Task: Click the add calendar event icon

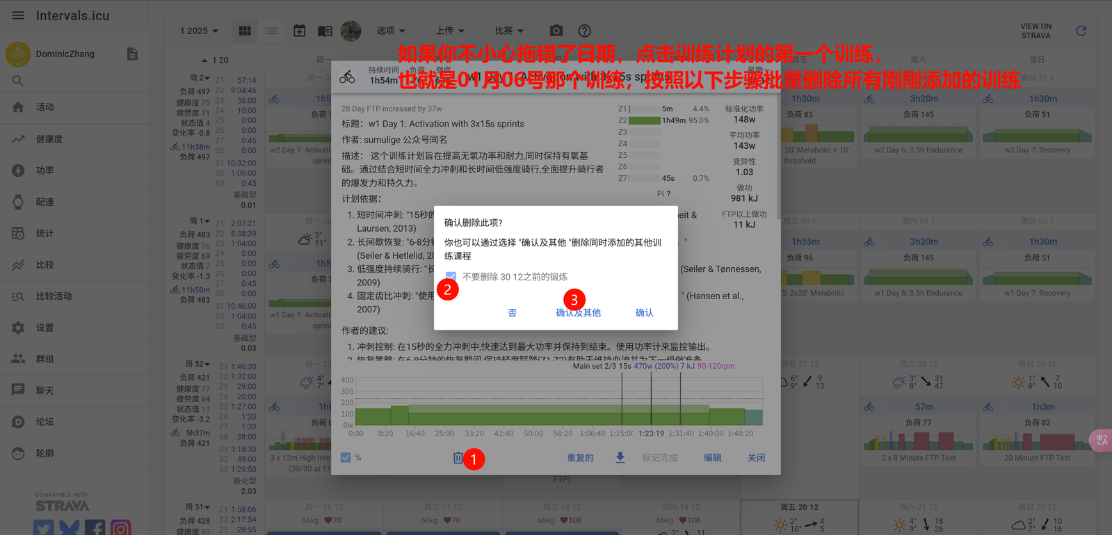Action: [299, 31]
